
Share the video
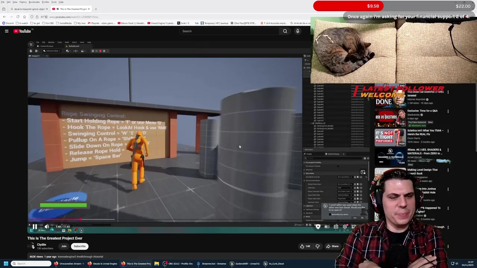click(332, 246)
